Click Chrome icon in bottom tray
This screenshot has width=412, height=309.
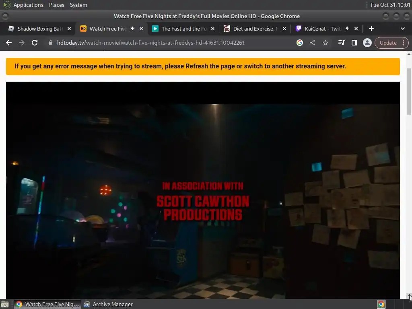pyautogui.click(x=381, y=304)
